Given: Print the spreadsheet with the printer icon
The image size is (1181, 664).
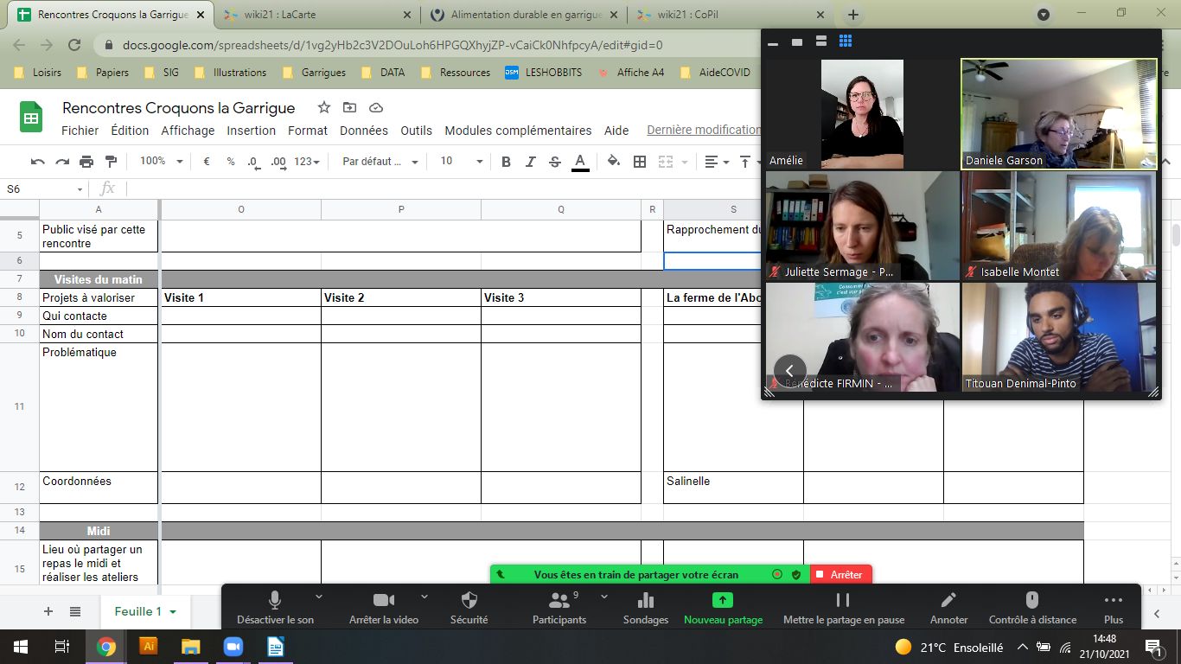Looking at the screenshot, I should [x=86, y=162].
